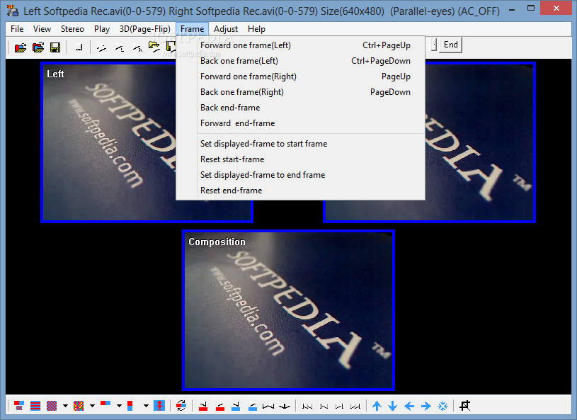Click the open left/right movies double-folder icon

[38, 47]
